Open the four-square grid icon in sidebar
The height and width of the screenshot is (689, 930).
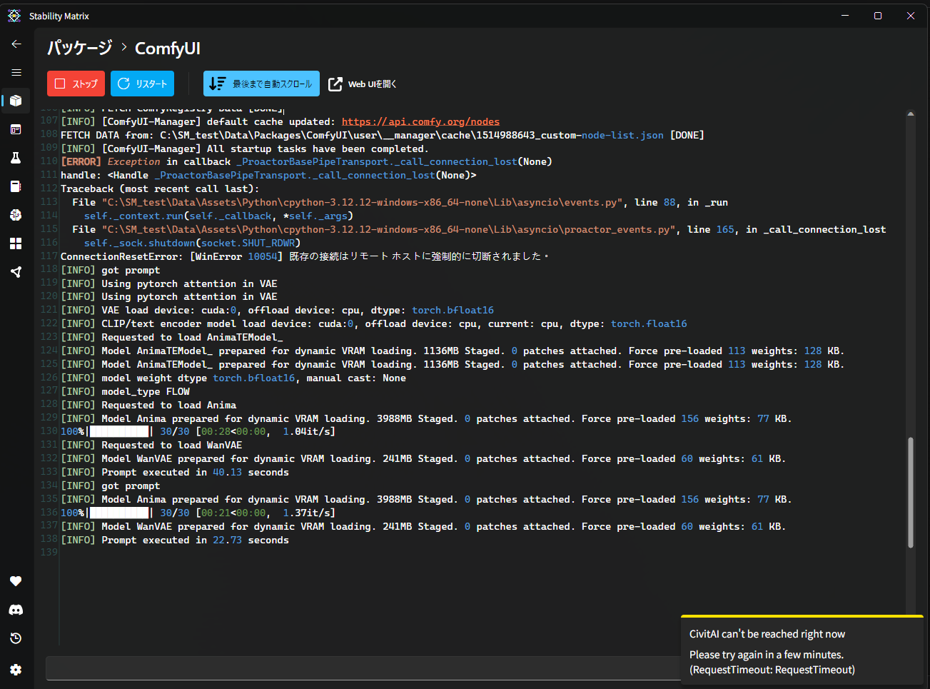pos(16,243)
